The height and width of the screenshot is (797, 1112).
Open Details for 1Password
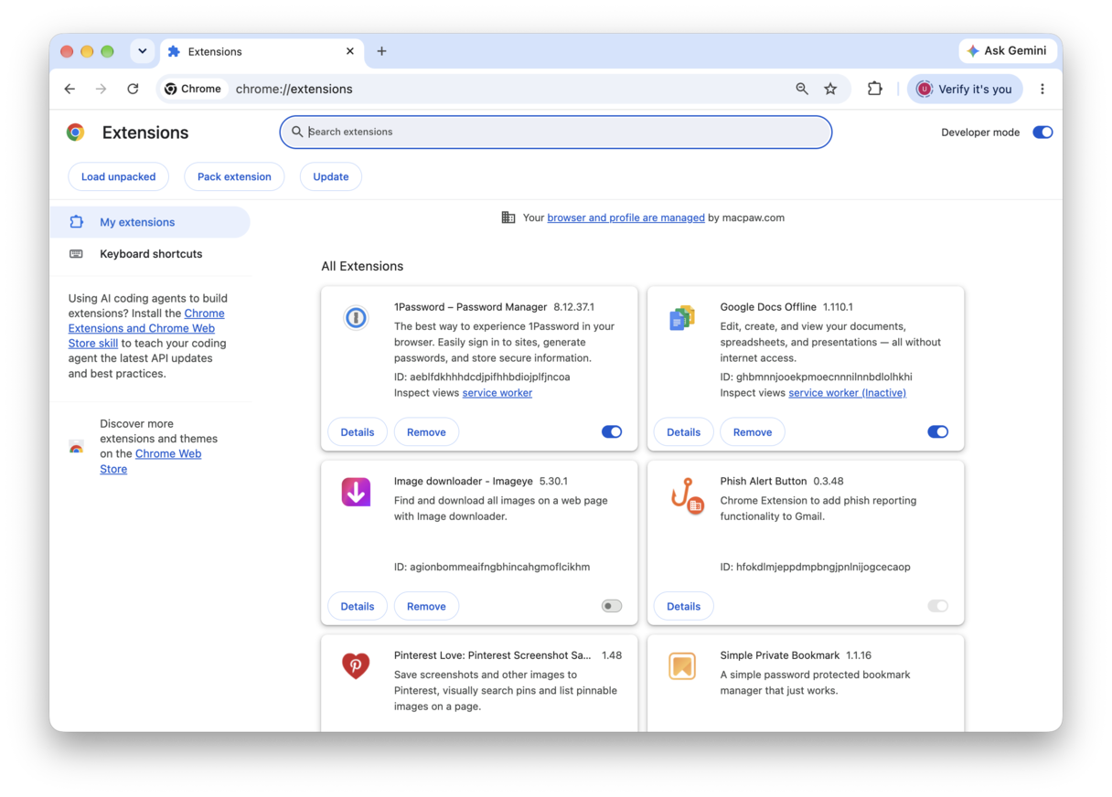coord(358,431)
